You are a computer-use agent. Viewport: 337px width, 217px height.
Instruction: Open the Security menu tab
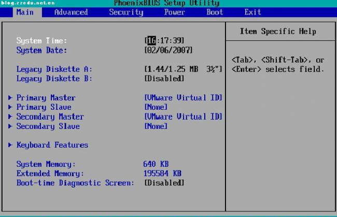click(126, 12)
